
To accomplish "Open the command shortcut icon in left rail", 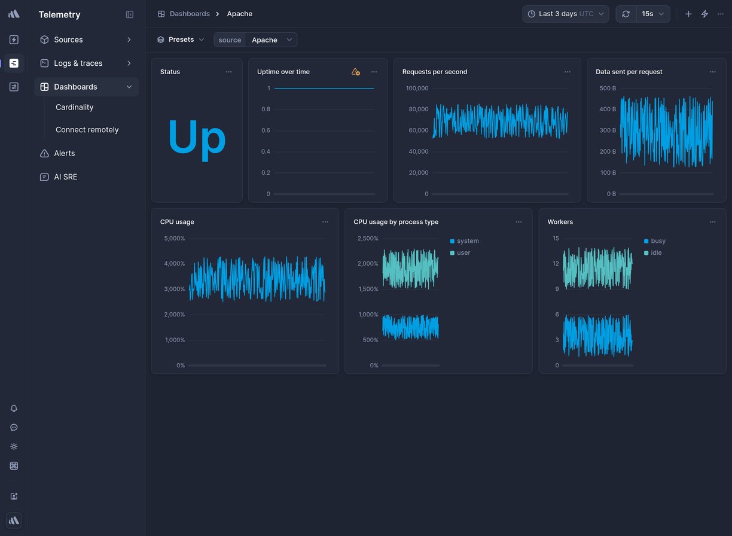I will coord(14,466).
